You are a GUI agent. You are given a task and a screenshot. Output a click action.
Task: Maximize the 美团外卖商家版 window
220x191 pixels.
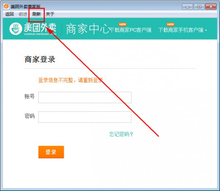[199, 6]
